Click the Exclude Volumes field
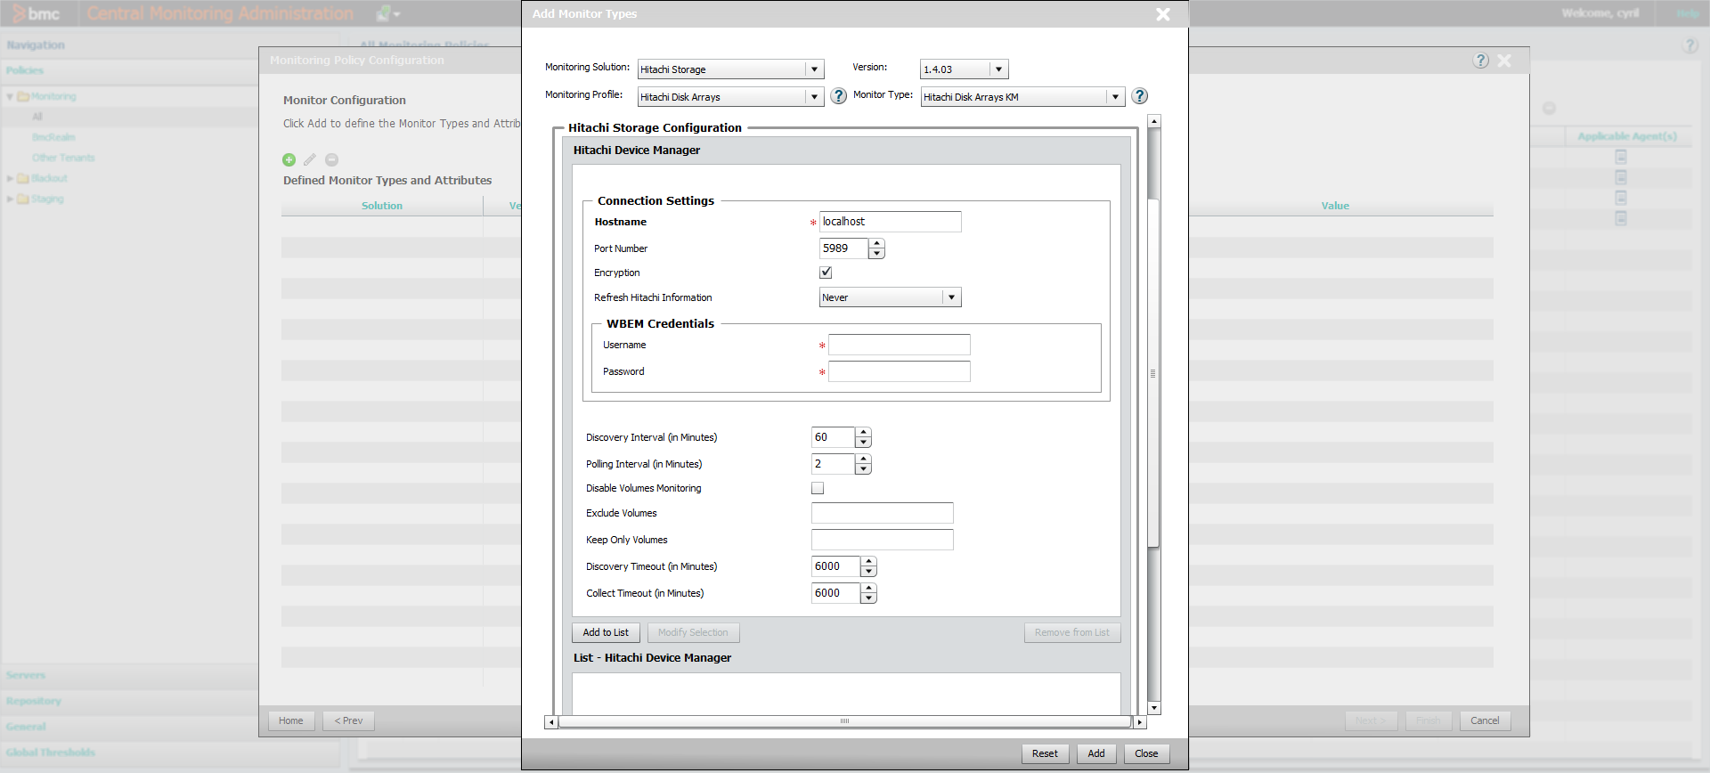 tap(882, 513)
